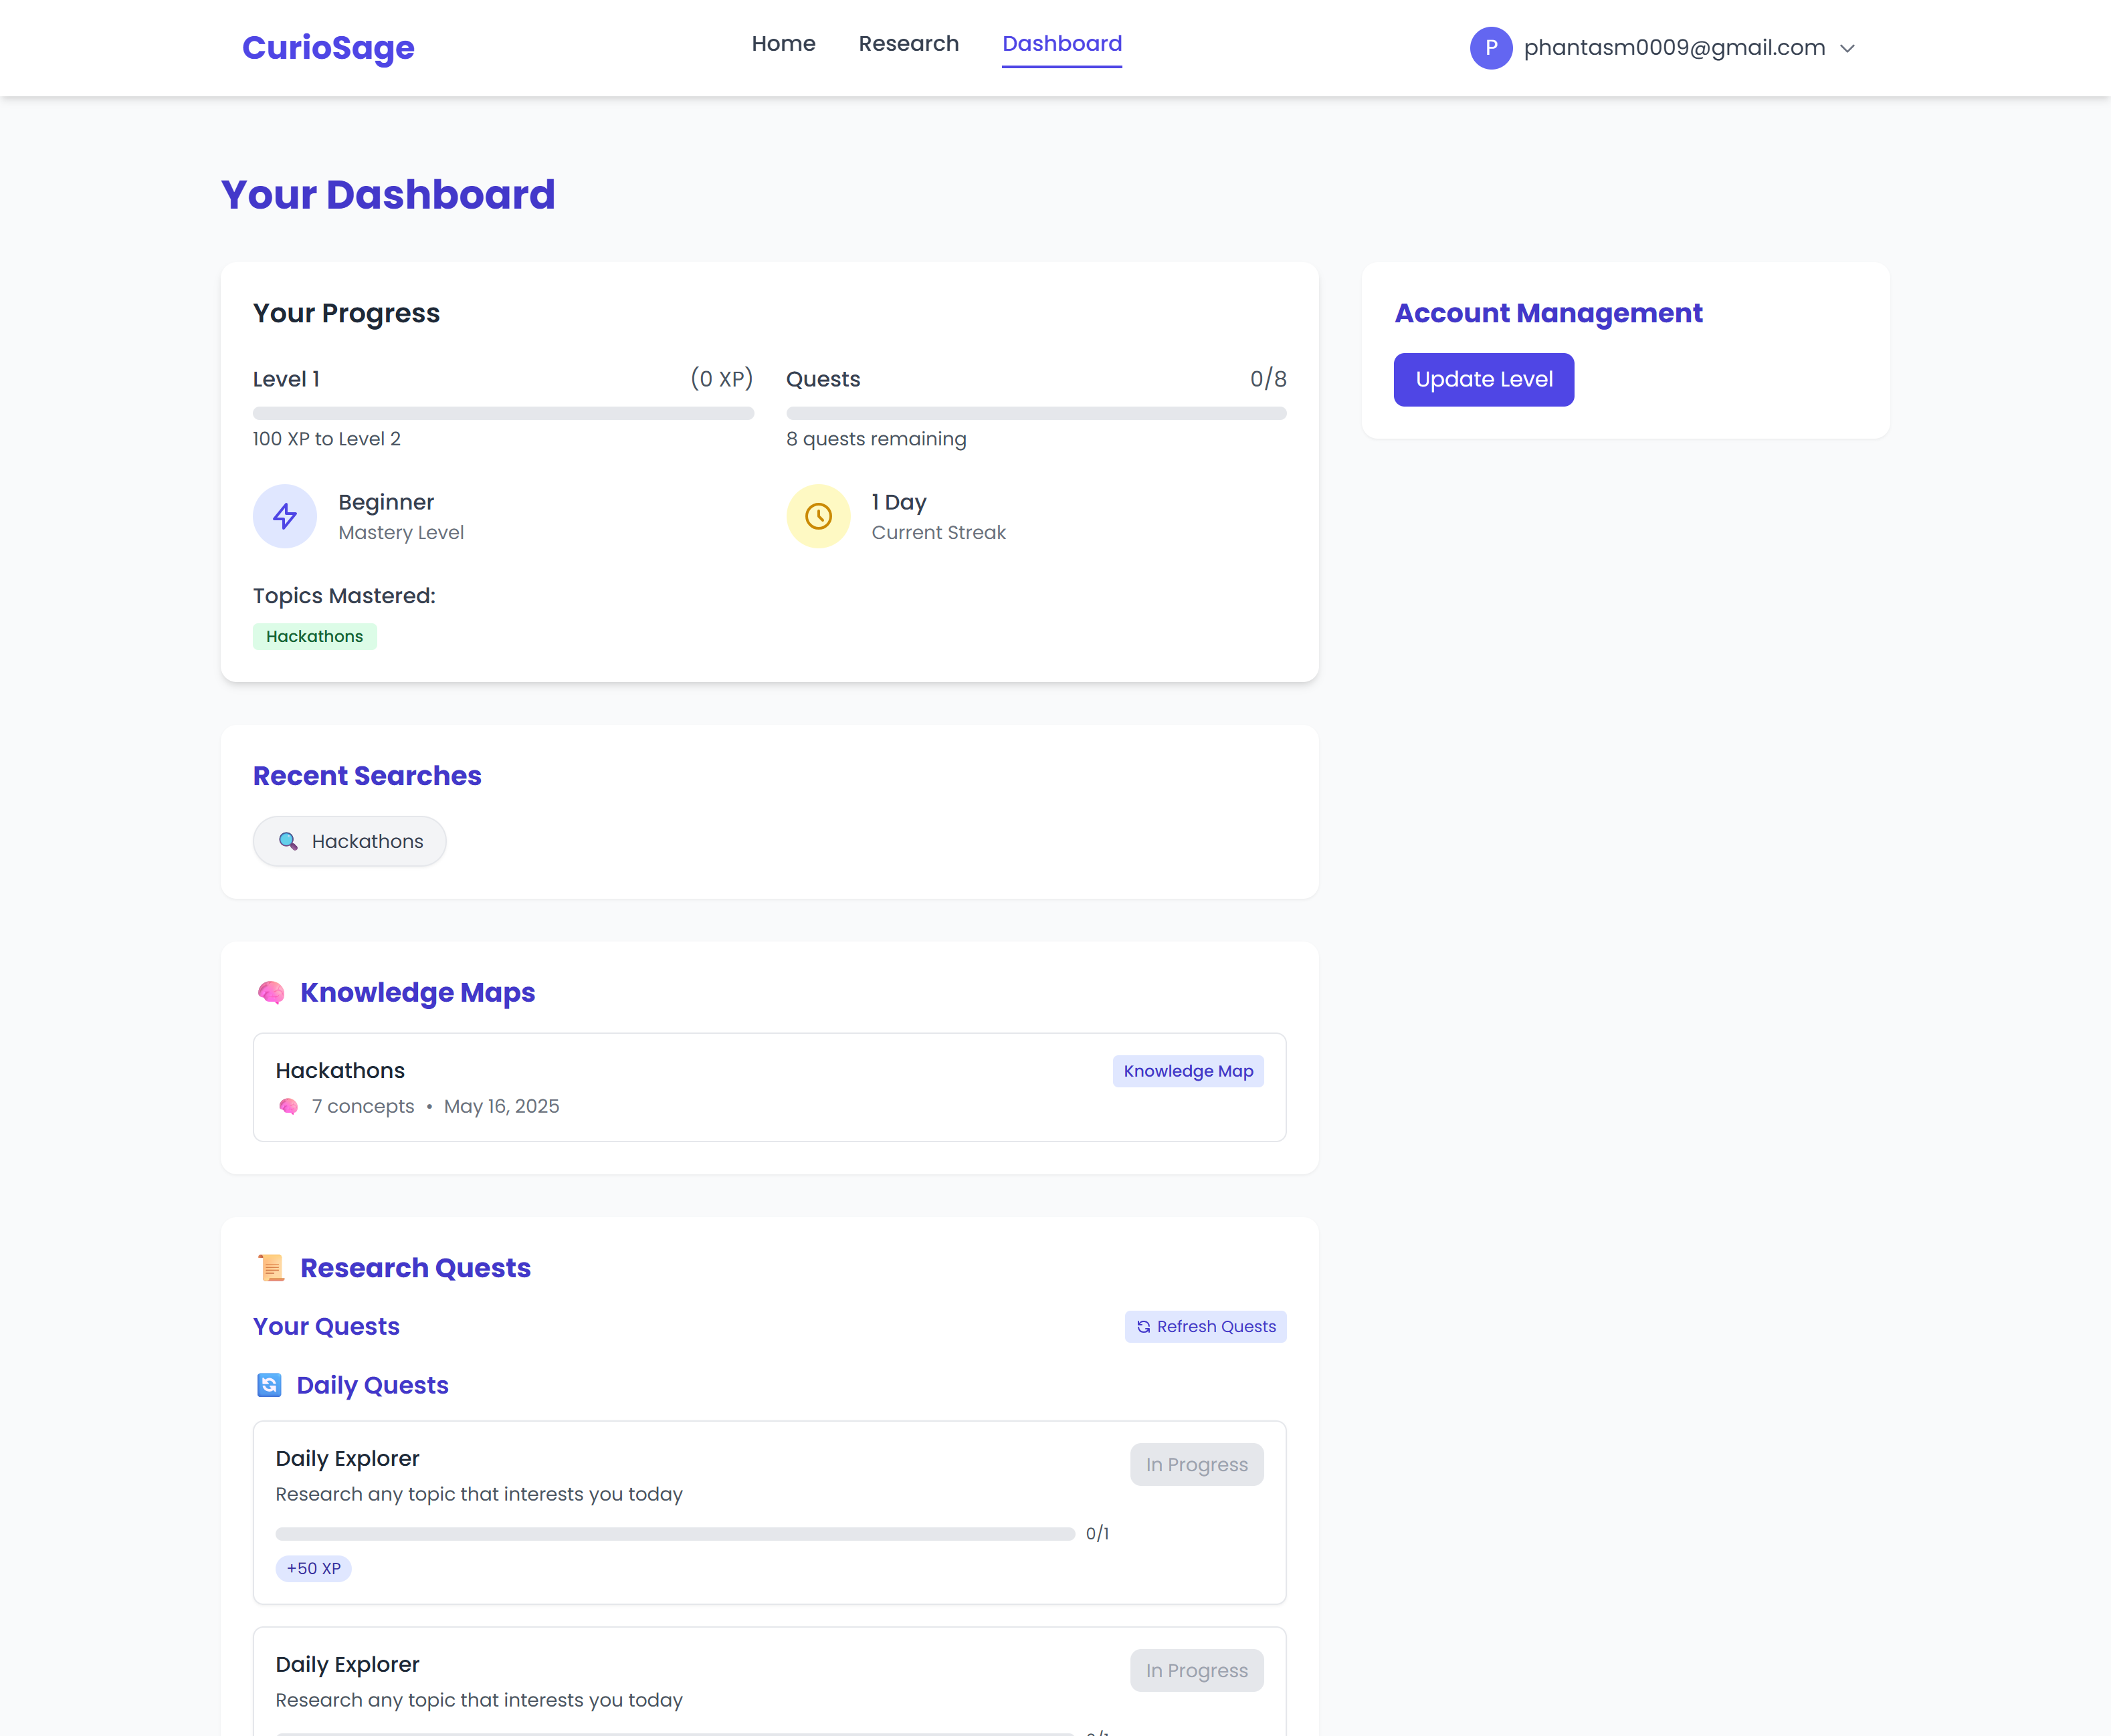
Task: Click the green Hackathons mastered topic tag
Action: point(314,636)
